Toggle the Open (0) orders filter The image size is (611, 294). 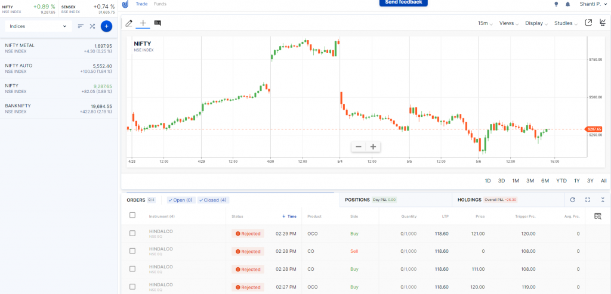[180, 200]
